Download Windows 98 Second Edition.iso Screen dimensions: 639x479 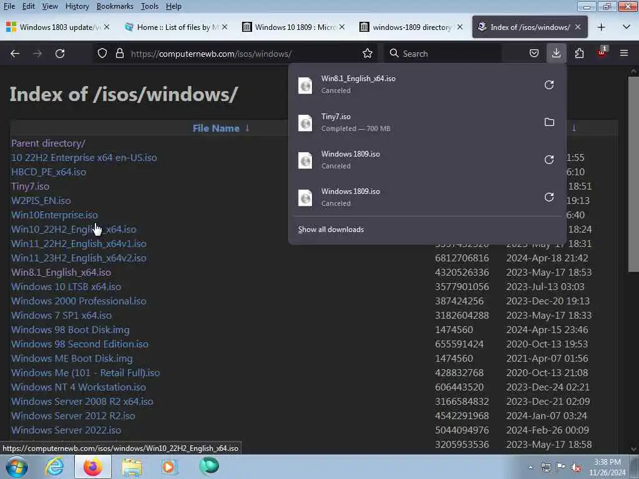(80, 344)
